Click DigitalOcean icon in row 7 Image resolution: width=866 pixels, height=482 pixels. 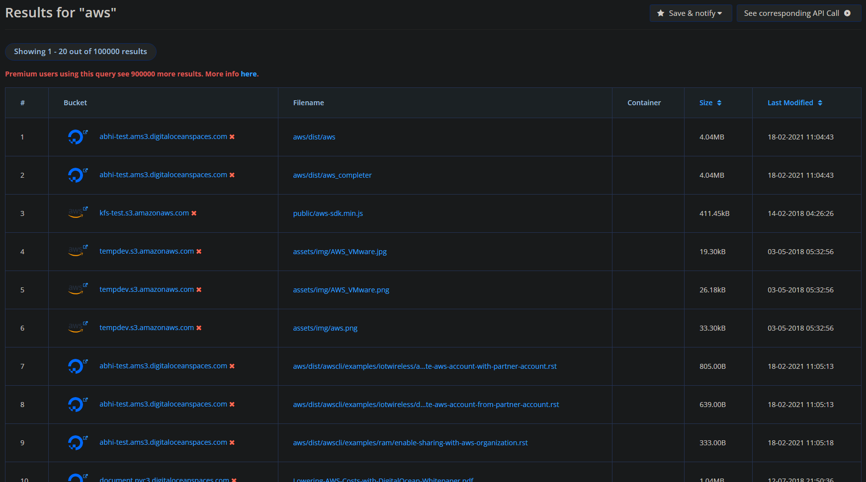point(76,366)
